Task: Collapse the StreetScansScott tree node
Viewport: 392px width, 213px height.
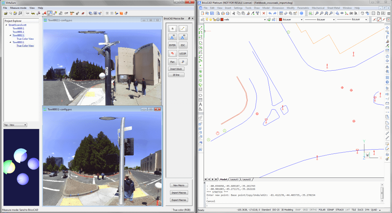Action: click(5, 25)
